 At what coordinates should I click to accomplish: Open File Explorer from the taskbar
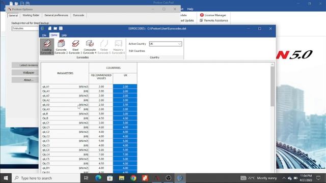[122, 178]
